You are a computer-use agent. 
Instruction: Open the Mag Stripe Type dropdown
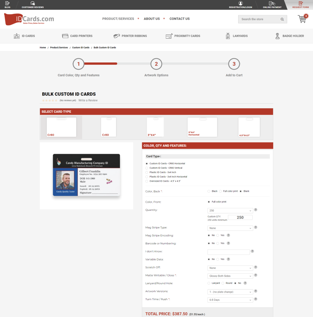tap(230, 228)
